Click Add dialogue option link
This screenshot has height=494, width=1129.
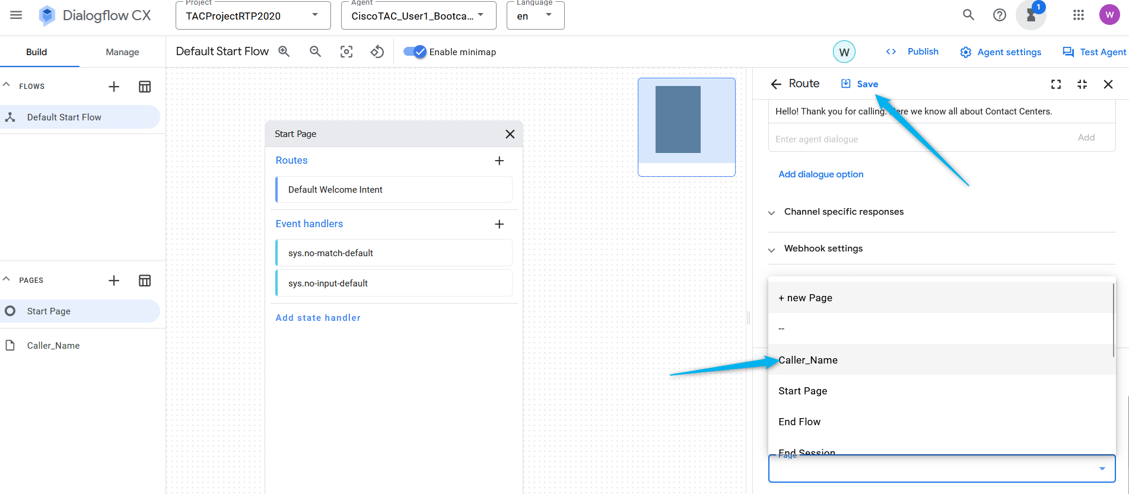click(820, 174)
